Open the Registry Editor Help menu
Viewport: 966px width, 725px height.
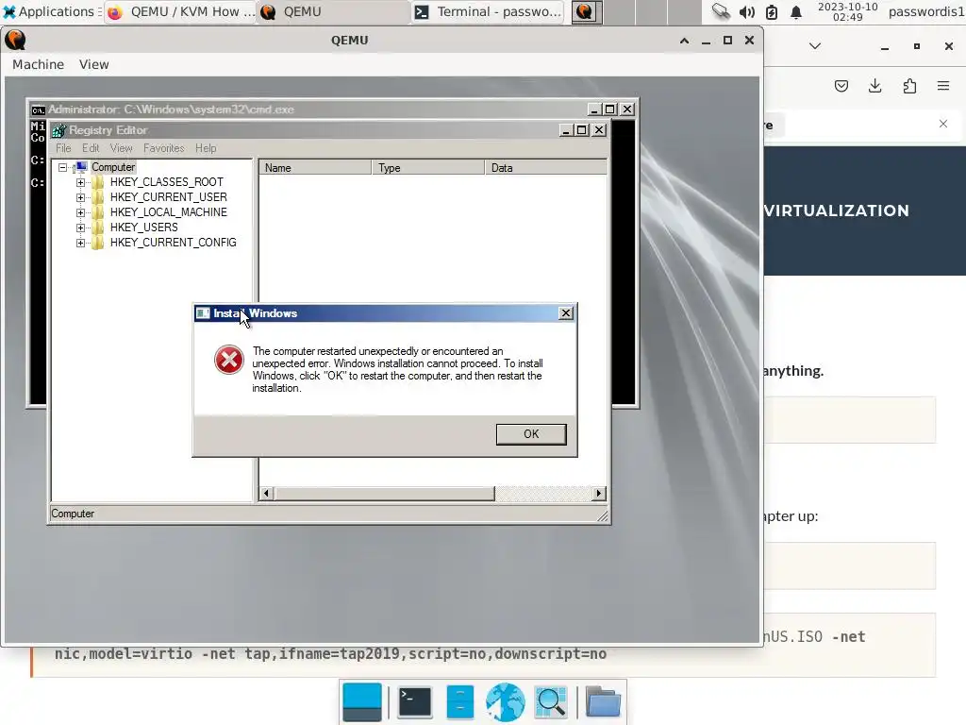coord(206,148)
